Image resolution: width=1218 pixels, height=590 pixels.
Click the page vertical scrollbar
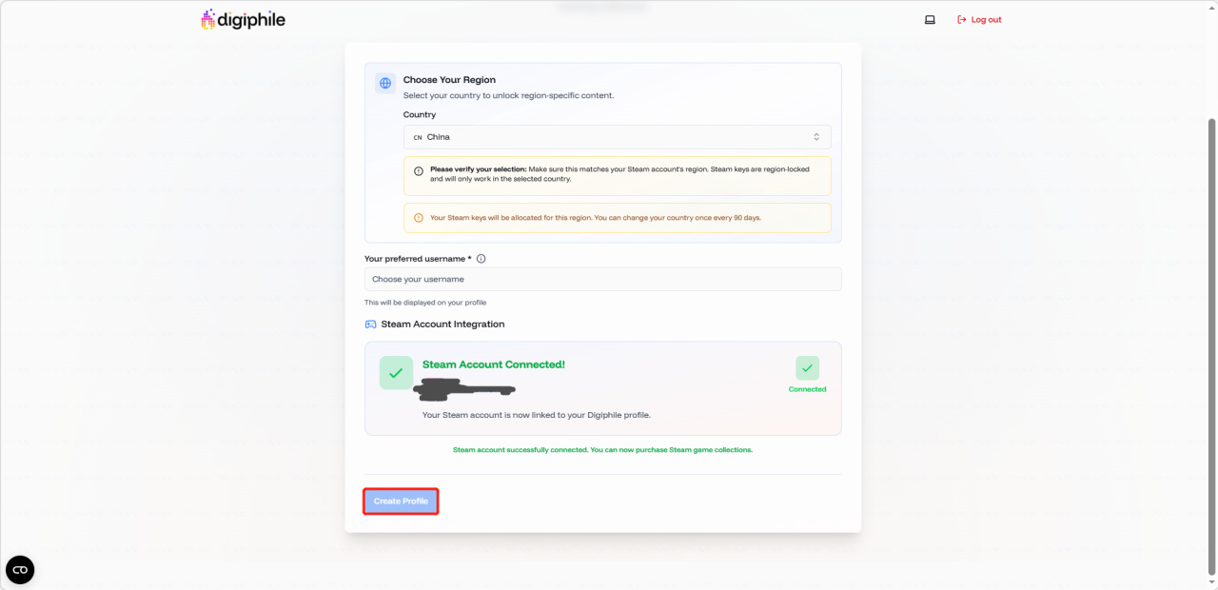click(1211, 333)
